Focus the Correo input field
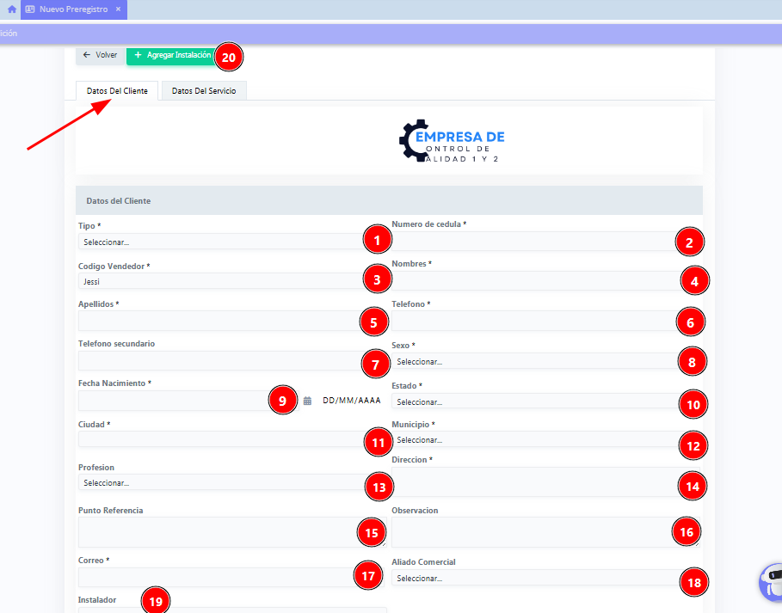 [x=215, y=577]
